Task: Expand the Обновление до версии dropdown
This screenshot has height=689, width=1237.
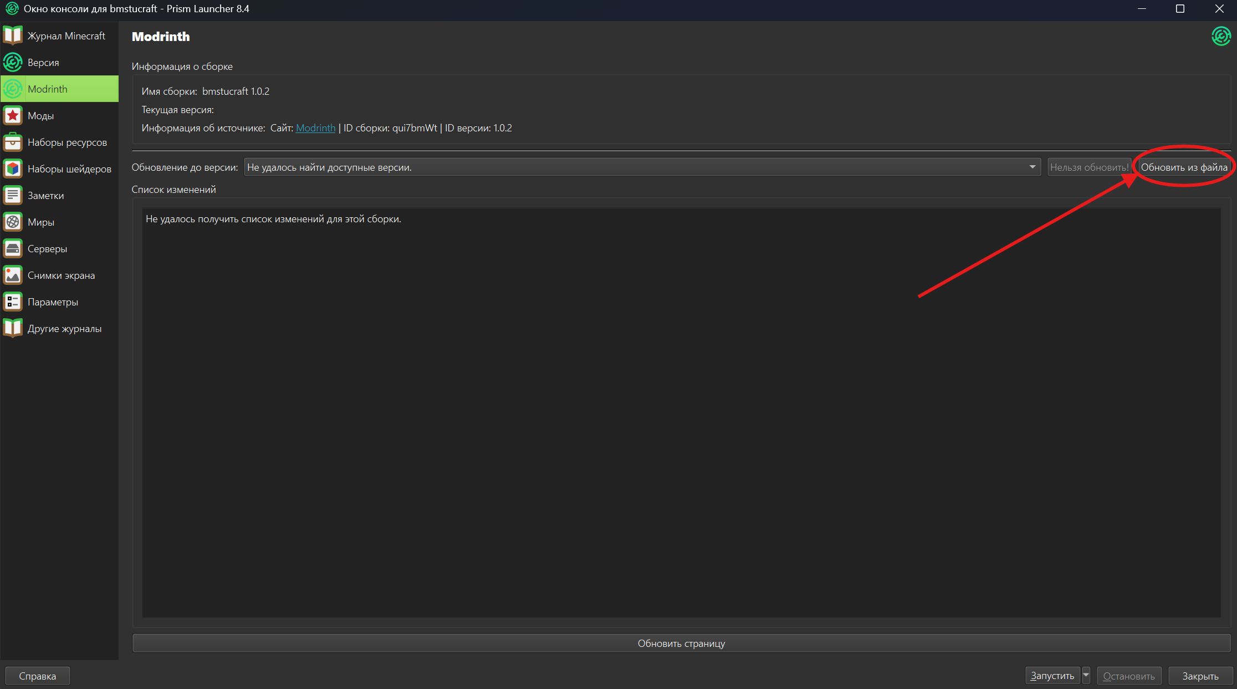Action: click(x=1032, y=167)
